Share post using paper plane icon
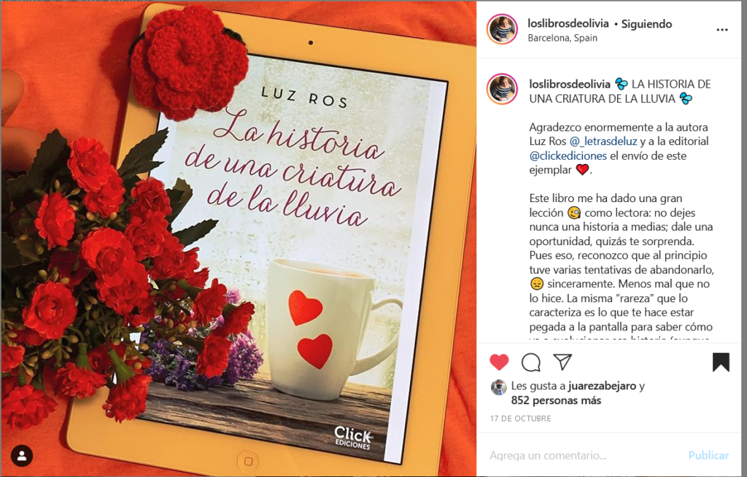This screenshot has width=747, height=477. [562, 362]
